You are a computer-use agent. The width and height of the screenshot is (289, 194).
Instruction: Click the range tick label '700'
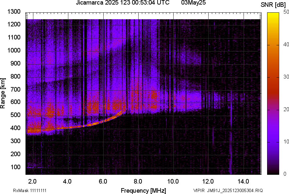15,89
